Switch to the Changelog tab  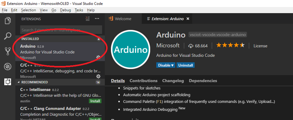coord(173,81)
